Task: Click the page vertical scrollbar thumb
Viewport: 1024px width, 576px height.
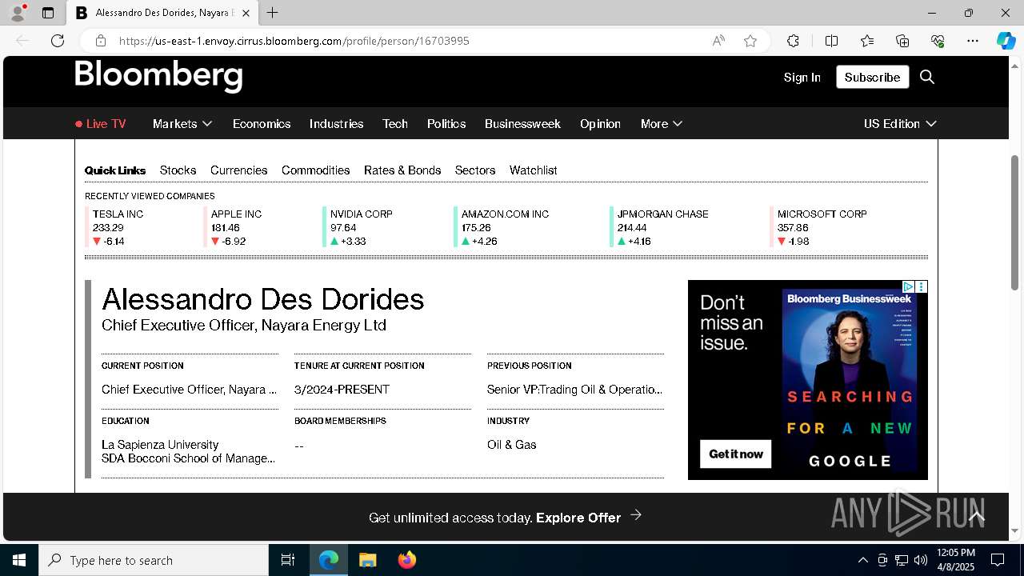Action: (x=1015, y=222)
